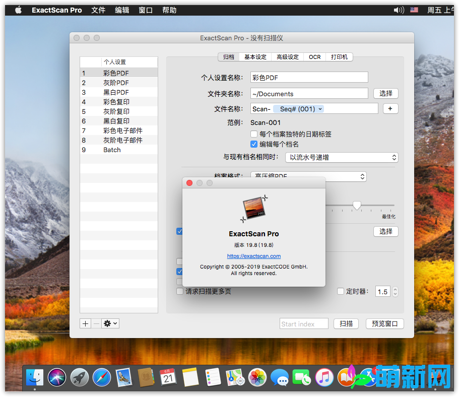Open the Seq# (001) token dropdown
This screenshot has width=459, height=397.
(x=298, y=109)
